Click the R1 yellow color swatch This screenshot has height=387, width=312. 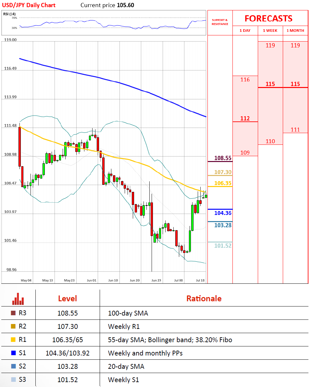coord(13,340)
